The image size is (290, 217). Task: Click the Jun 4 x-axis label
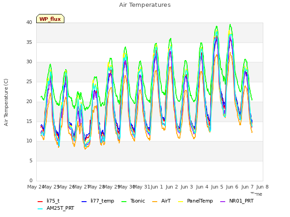(x=202, y=187)
